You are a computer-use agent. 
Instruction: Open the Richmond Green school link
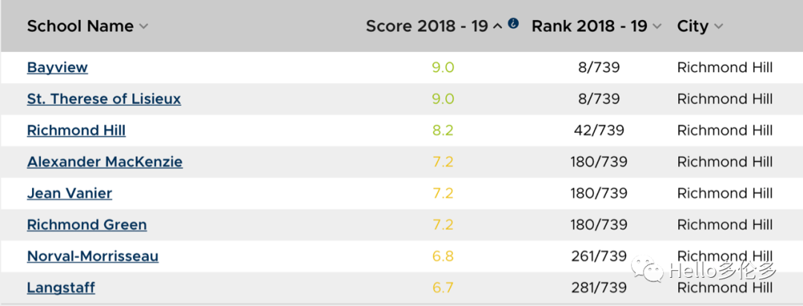tap(87, 225)
